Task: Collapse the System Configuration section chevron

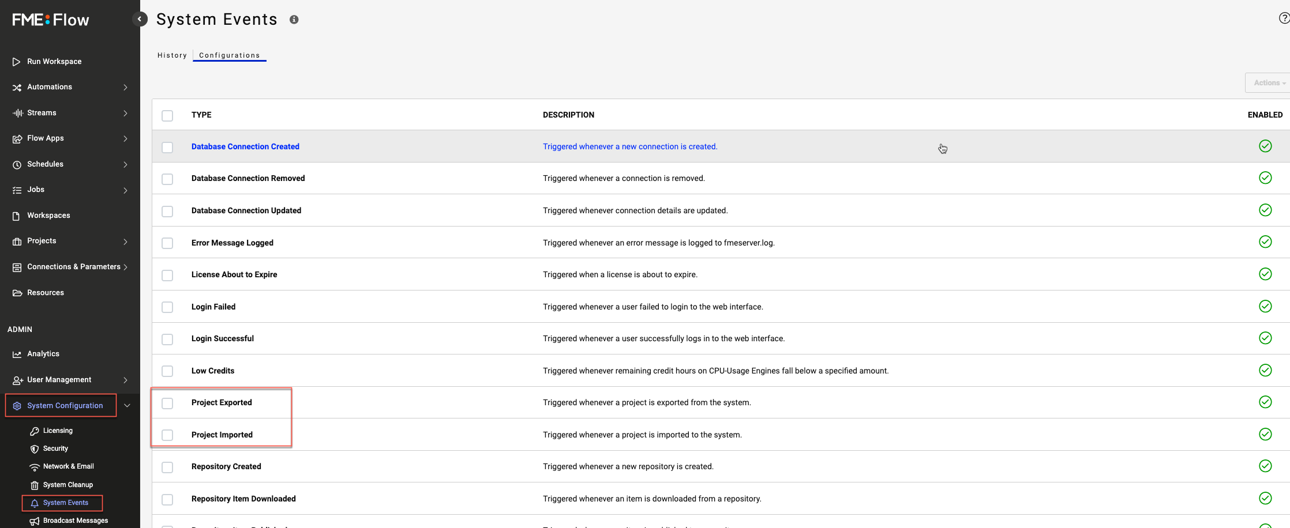Action: 127,406
